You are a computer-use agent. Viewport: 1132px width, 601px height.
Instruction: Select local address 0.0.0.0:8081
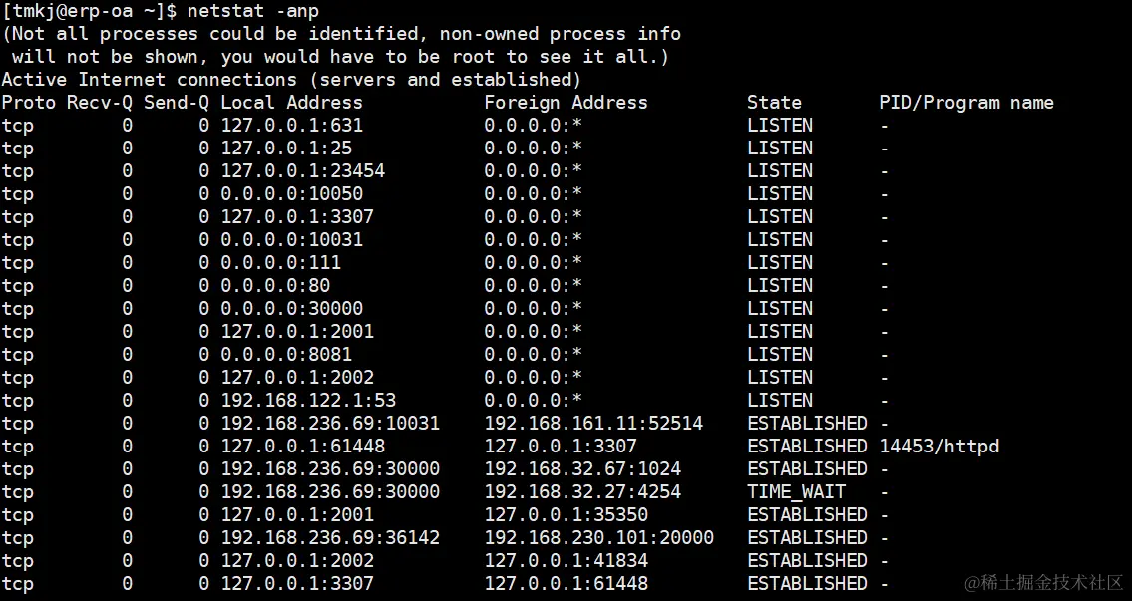point(286,354)
